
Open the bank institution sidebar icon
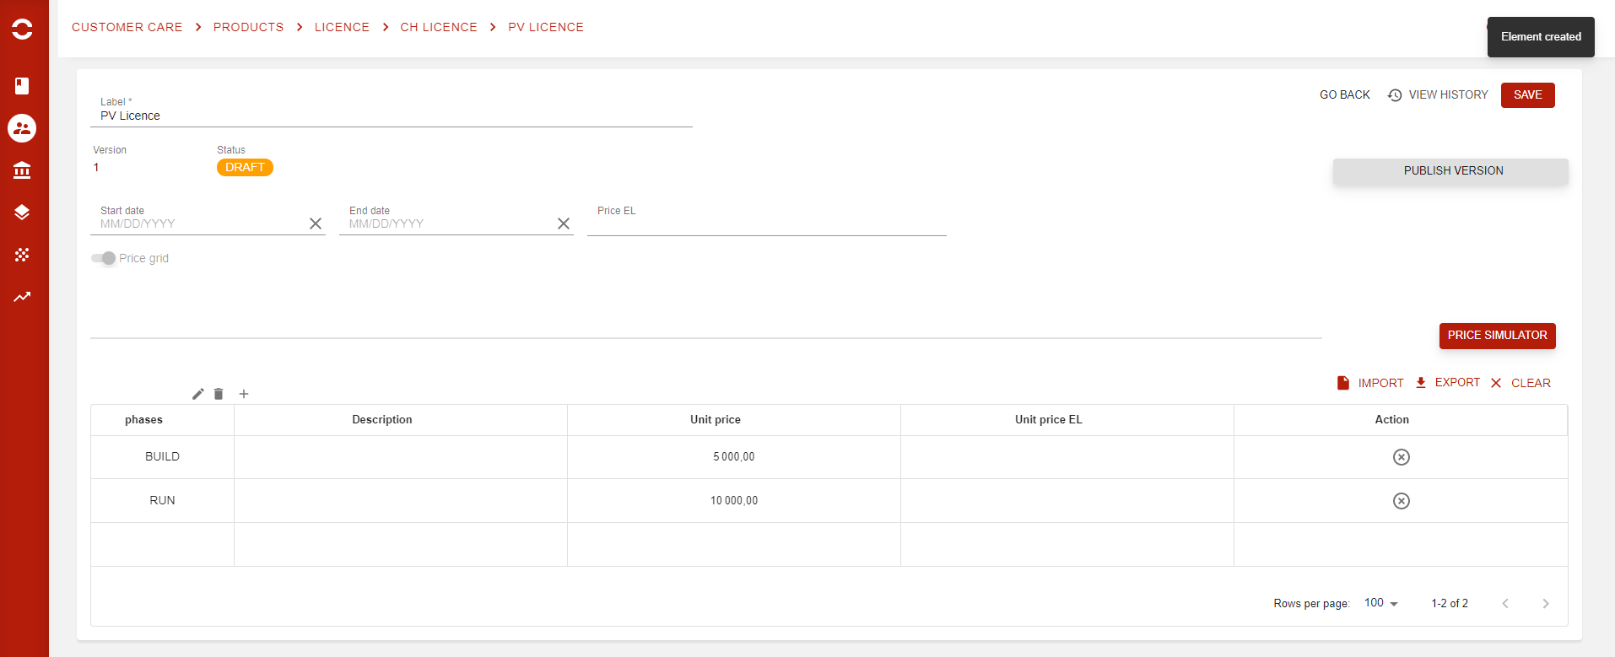[x=22, y=170]
